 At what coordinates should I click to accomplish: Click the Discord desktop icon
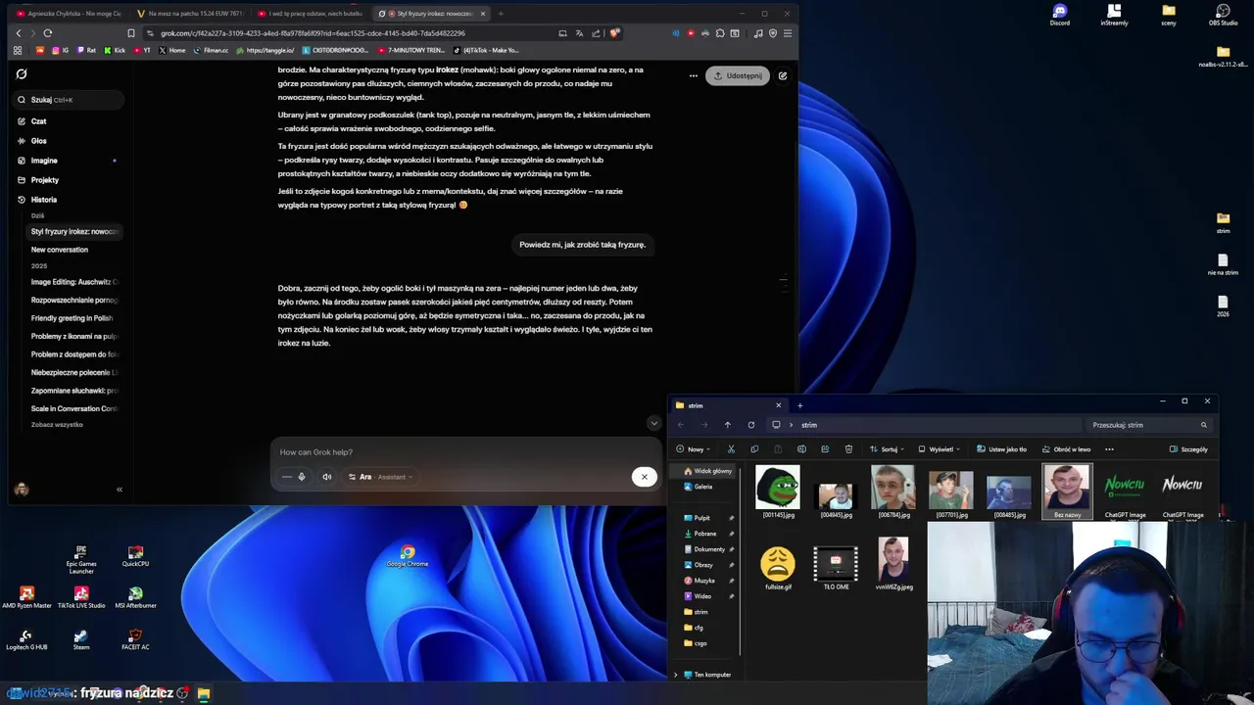click(1060, 15)
